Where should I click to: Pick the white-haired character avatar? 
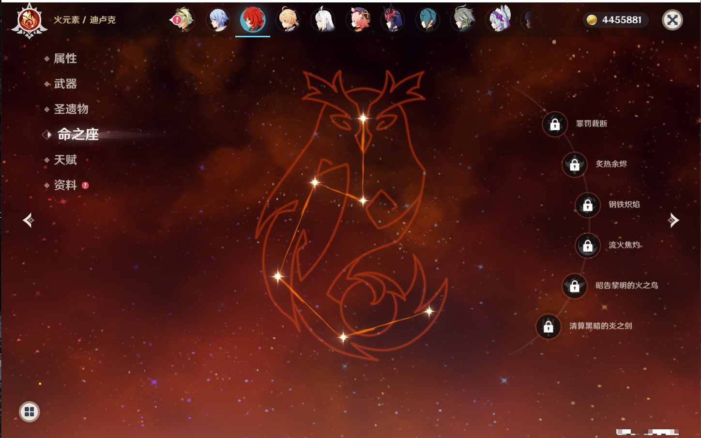point(323,20)
